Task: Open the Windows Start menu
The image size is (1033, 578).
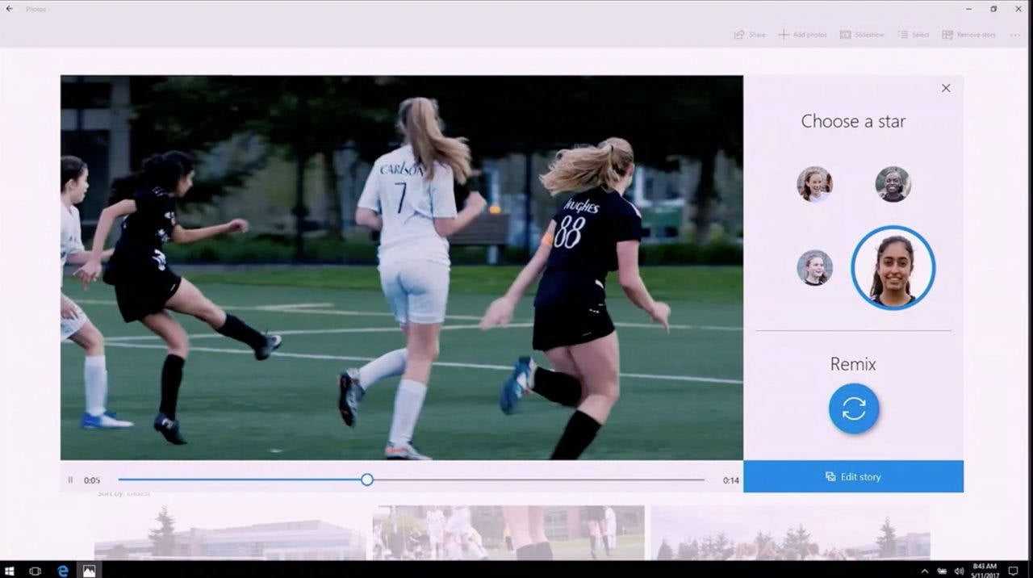Action: (9, 571)
